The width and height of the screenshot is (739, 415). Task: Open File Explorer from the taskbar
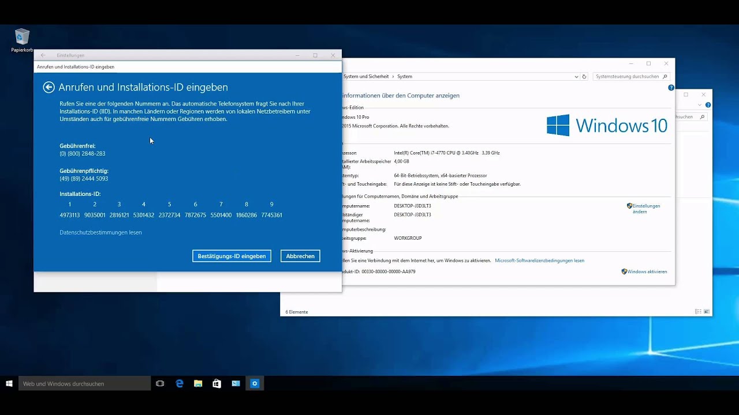(198, 383)
